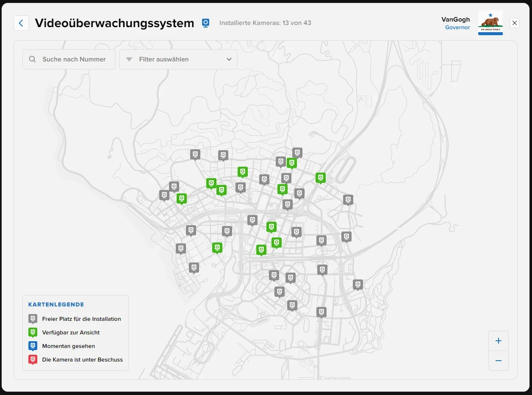
Task: Select the westernmost gray camera marker
Action: coord(164,195)
